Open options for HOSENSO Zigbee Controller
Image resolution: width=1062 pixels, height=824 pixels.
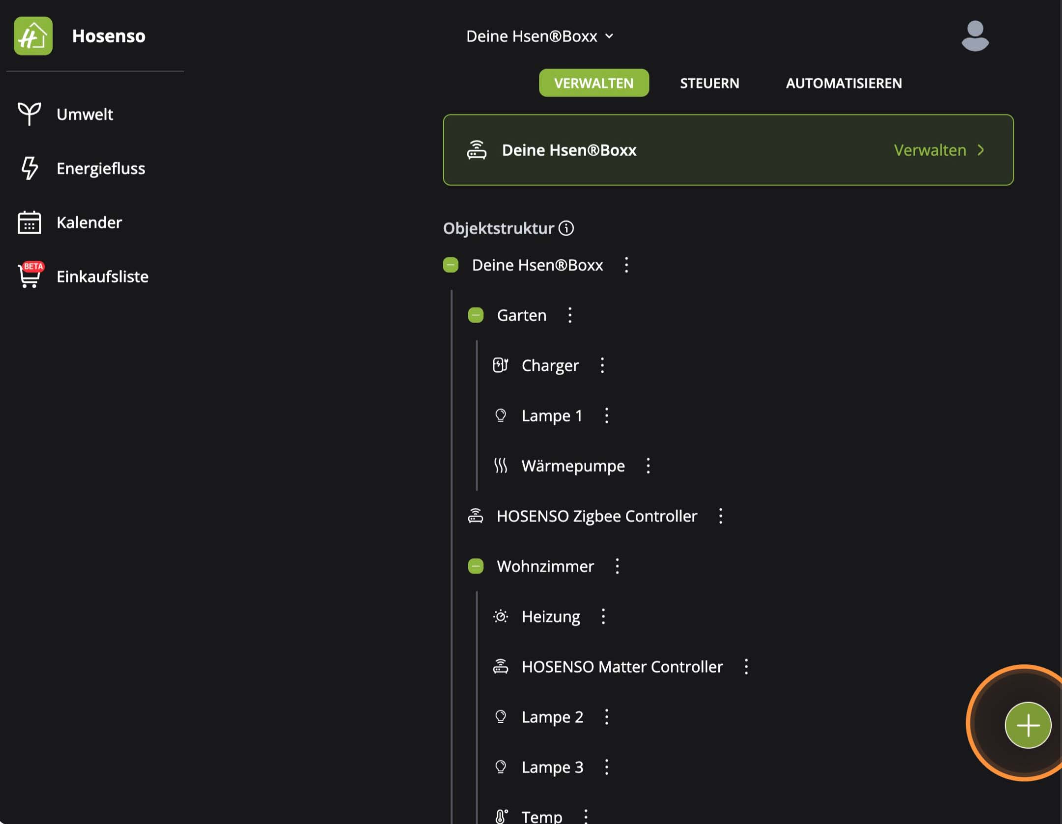point(720,516)
